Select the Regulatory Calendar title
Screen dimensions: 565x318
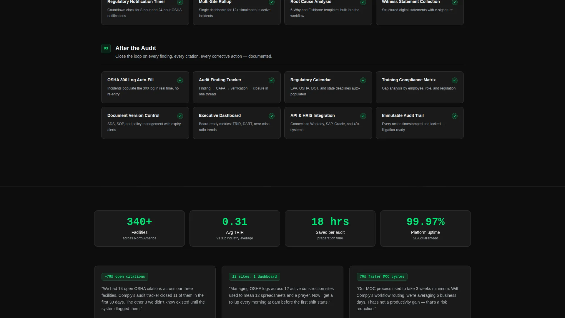[x=310, y=80]
